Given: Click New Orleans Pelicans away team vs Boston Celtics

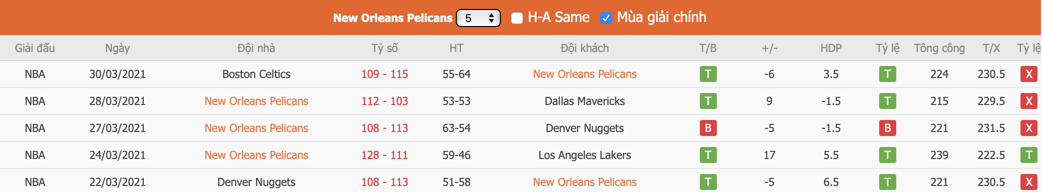Looking at the screenshot, I should (585, 74).
